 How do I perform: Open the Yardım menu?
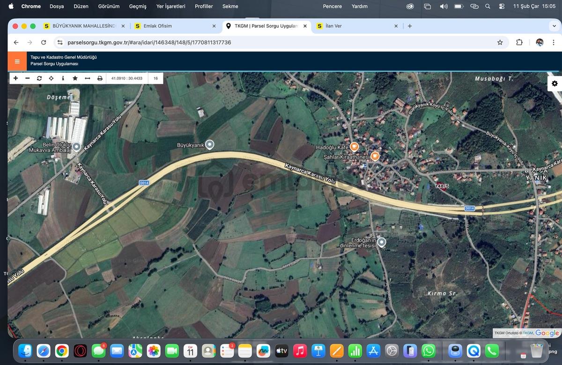point(360,7)
